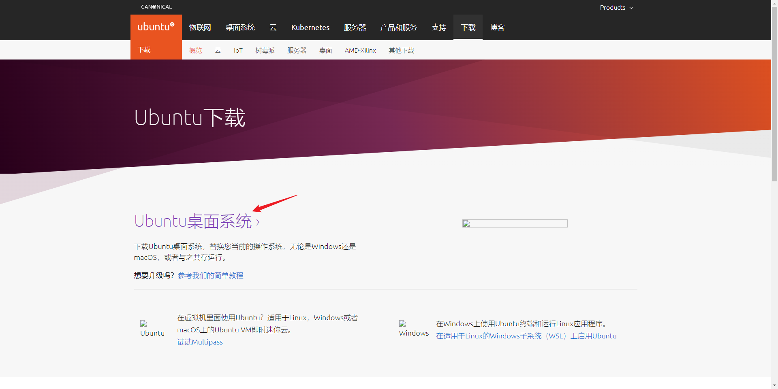Click the scrollbar down arrow
778x389 pixels.
point(774,385)
